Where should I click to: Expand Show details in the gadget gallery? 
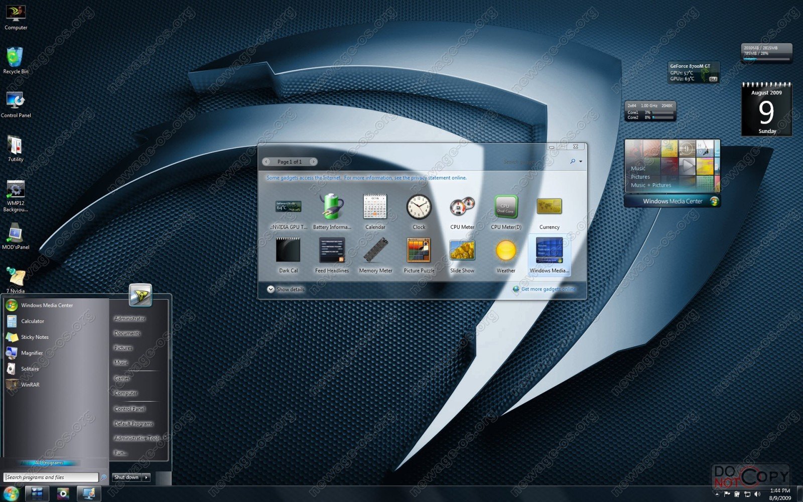pos(286,289)
